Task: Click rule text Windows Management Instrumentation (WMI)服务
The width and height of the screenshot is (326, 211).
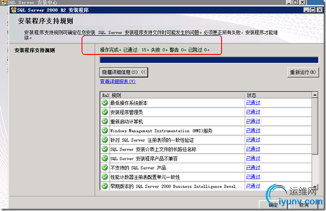Action: 161,131
